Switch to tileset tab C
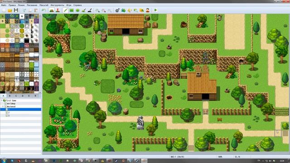The width and height of the screenshot is (290, 163). coord(16,96)
